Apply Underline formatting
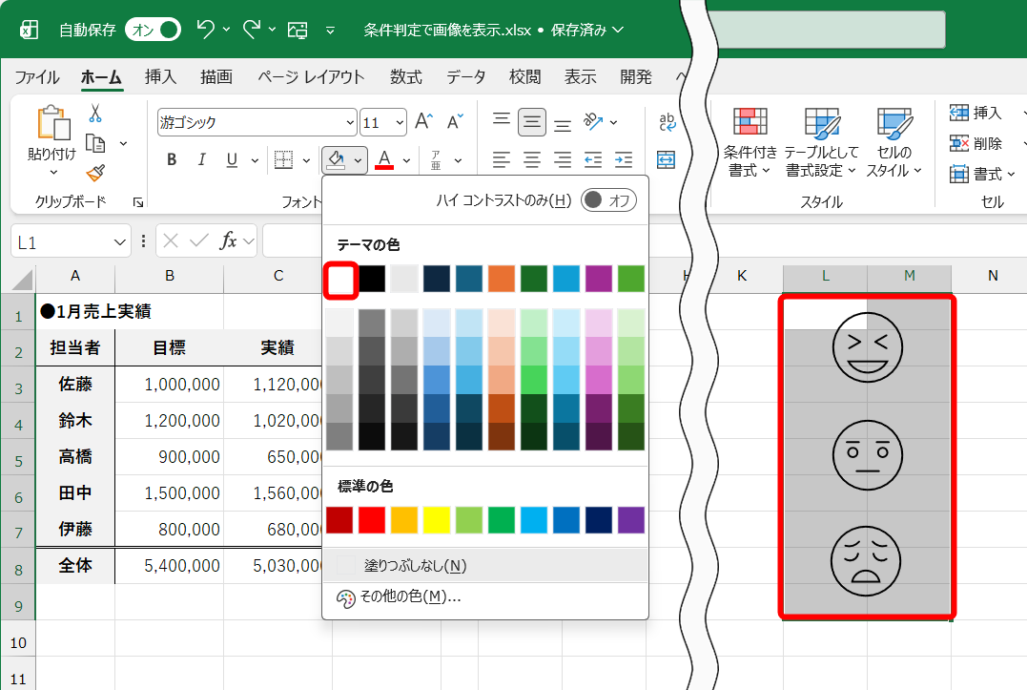1027x690 pixels. (x=232, y=160)
